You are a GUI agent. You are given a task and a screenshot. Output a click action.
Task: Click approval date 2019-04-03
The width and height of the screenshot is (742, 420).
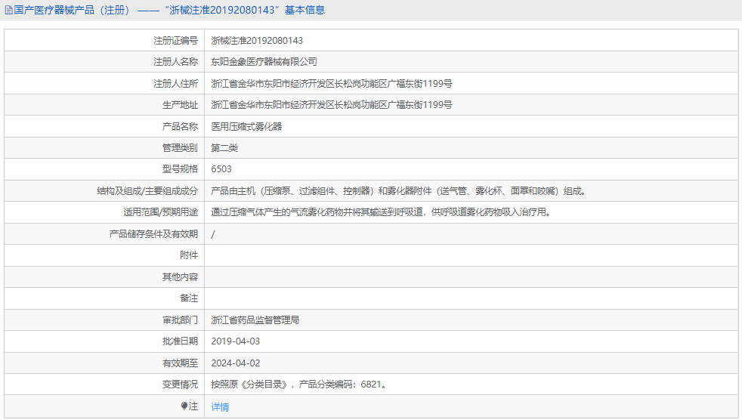pyautogui.click(x=235, y=341)
